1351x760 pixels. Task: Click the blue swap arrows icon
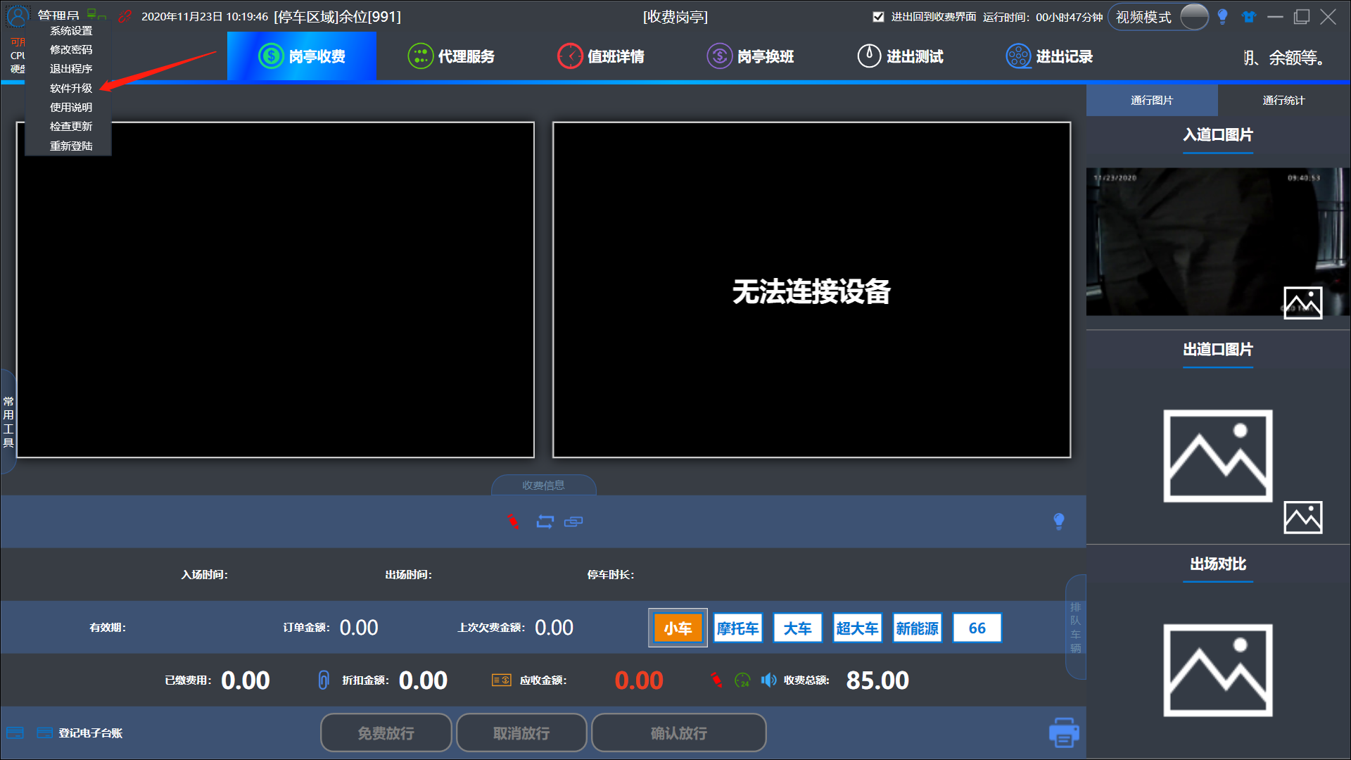(x=545, y=521)
